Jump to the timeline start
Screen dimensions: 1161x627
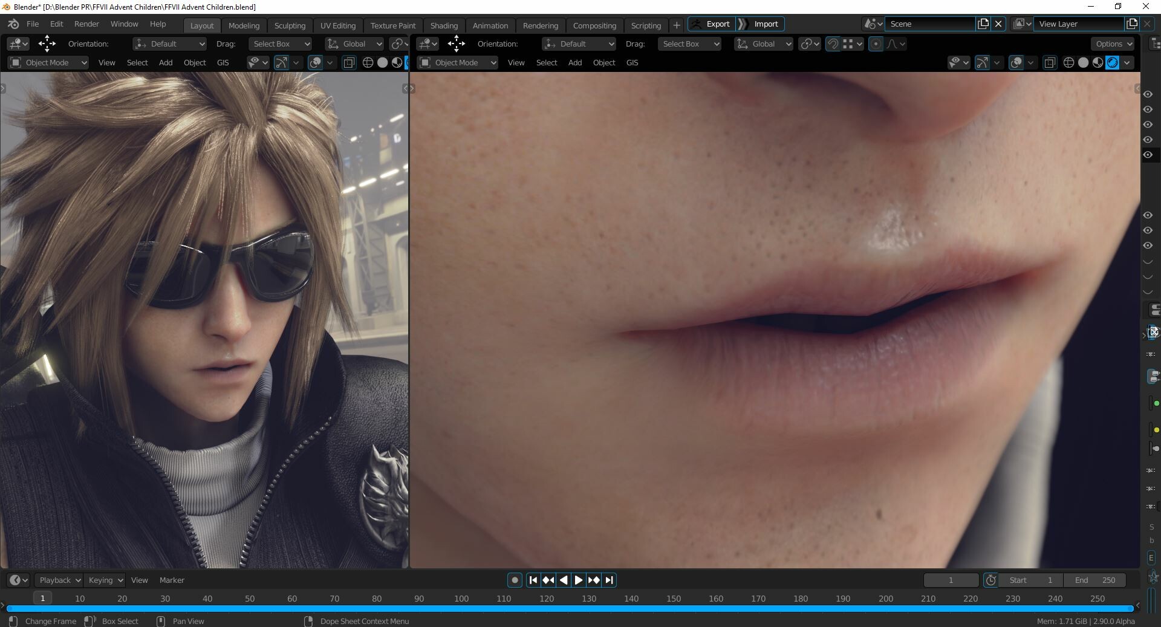coord(533,580)
